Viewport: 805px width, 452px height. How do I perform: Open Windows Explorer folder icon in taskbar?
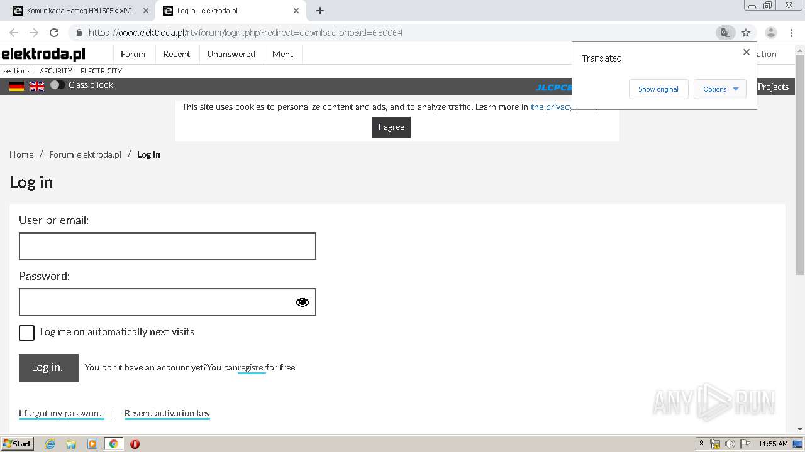point(71,444)
